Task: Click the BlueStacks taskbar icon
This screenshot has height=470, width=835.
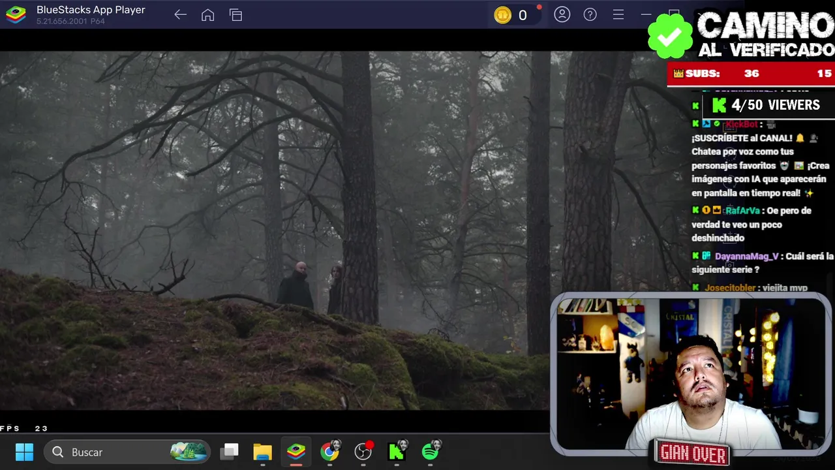Action: pyautogui.click(x=296, y=452)
